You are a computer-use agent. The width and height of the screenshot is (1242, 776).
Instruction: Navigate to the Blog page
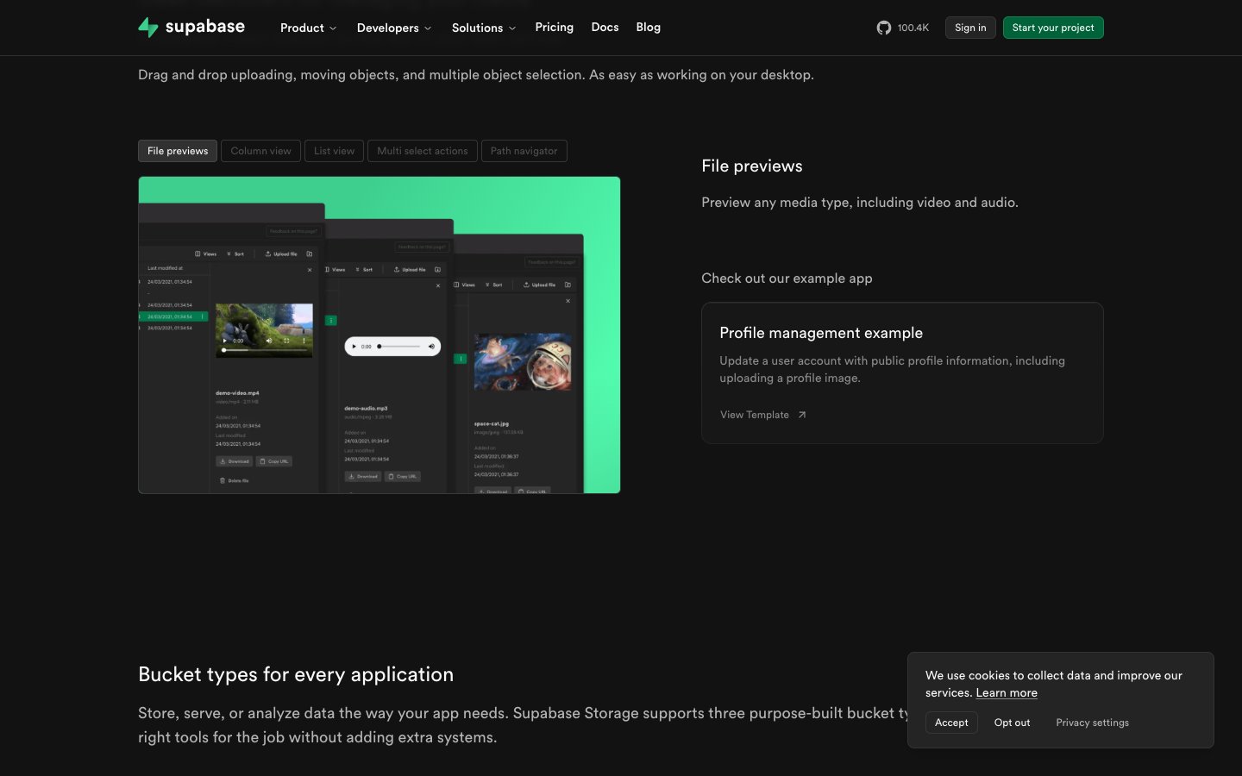[648, 28]
